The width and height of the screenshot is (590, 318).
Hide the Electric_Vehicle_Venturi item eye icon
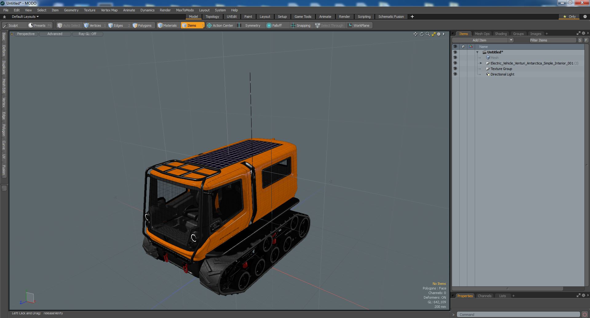455,63
